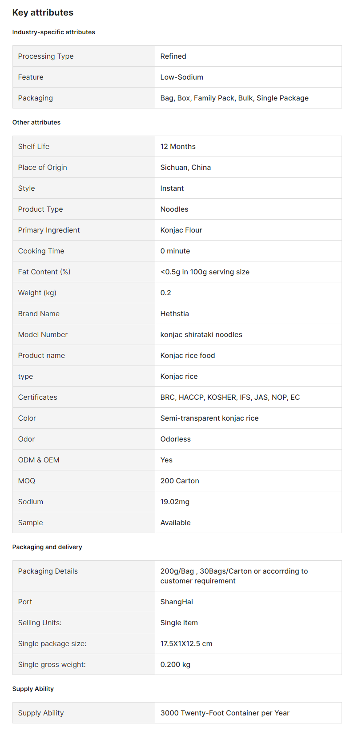Select the Processing Type label cell
The image size is (350, 731).
pyautogui.click(x=84, y=56)
